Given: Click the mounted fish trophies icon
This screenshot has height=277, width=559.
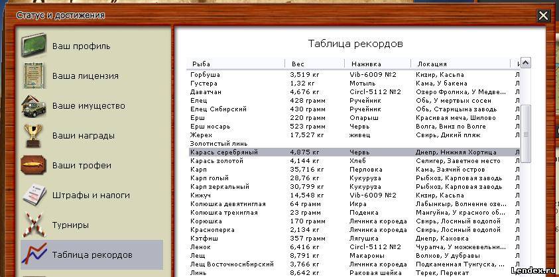Looking at the screenshot, I should (34, 166).
